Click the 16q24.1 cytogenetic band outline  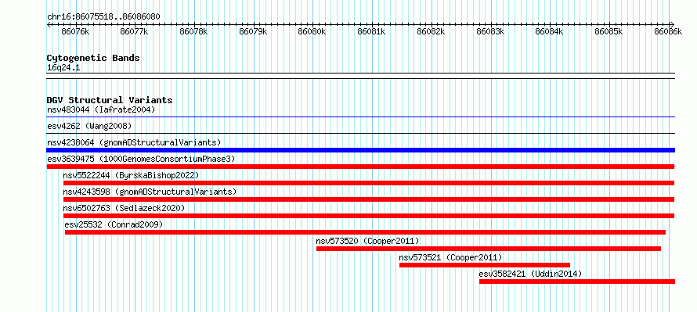pyautogui.click(x=360, y=76)
